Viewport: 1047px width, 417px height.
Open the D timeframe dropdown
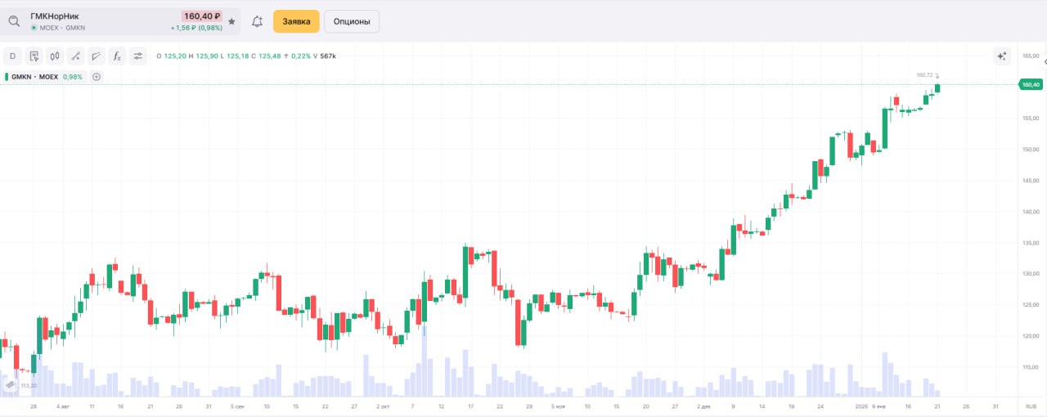[x=13, y=56]
